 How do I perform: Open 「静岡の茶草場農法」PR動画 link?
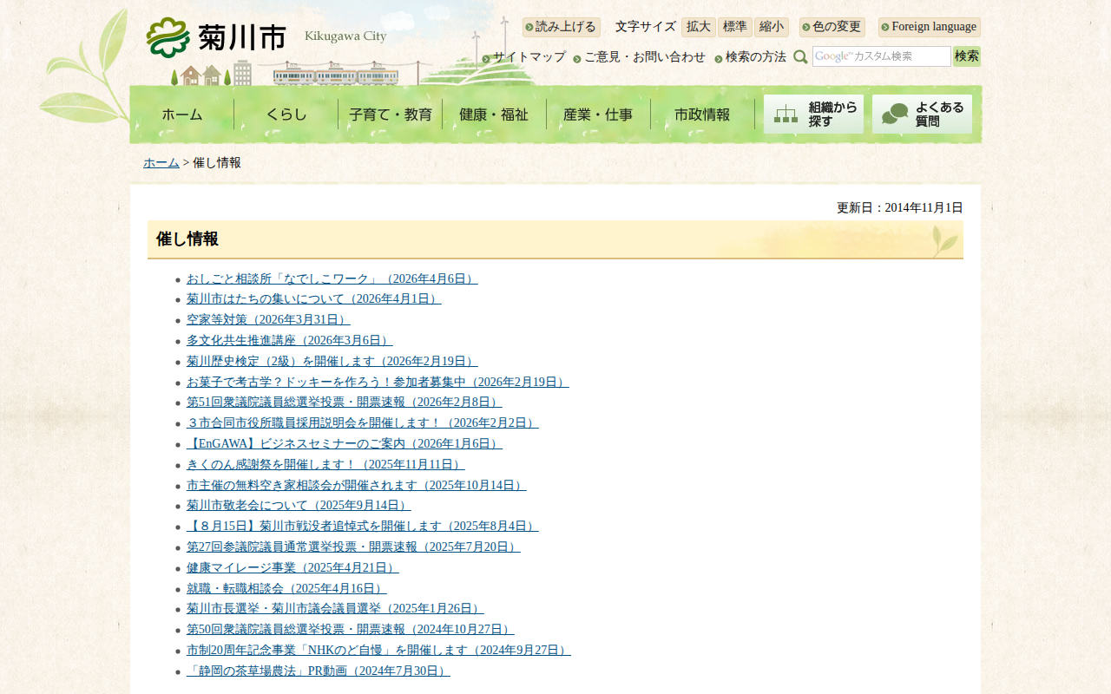point(318,671)
